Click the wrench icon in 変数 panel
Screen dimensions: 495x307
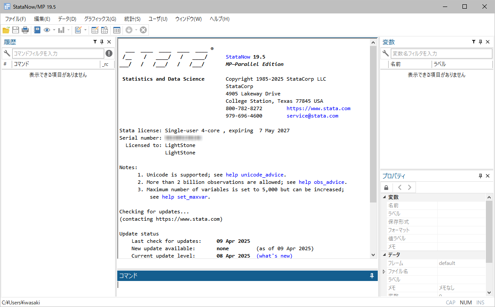[x=386, y=53]
